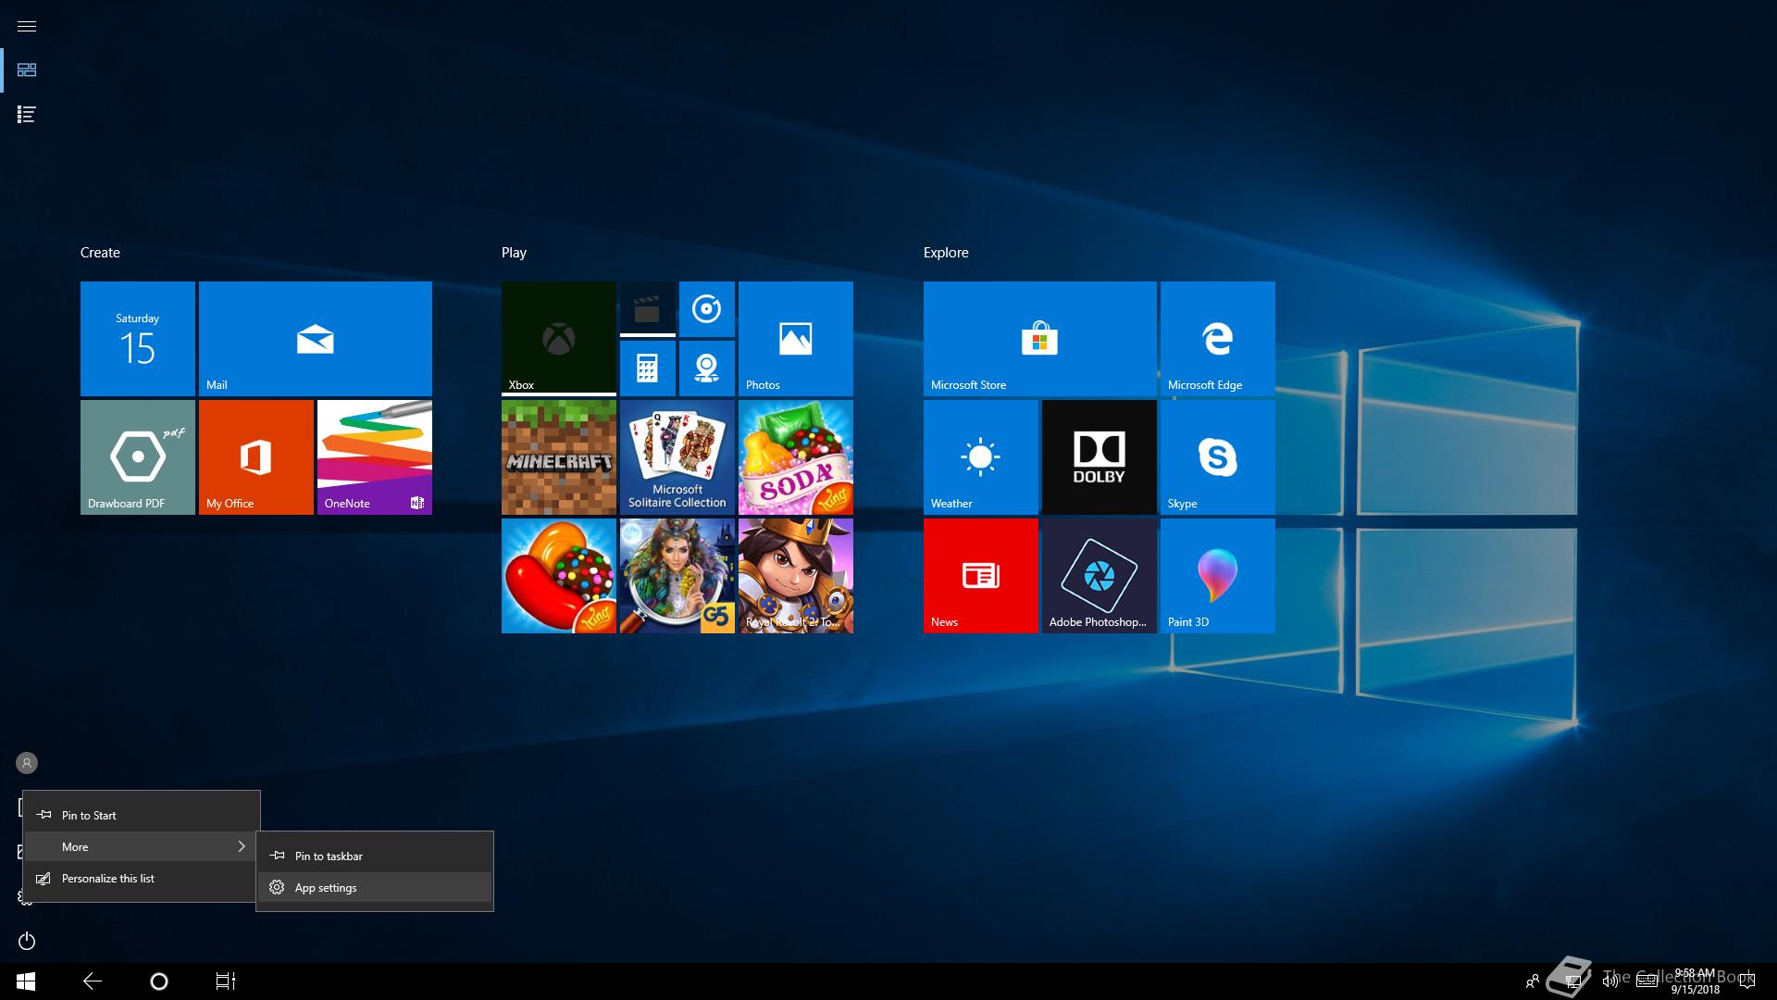Open the Maps location pin tile
The image size is (1777, 1000).
click(x=707, y=369)
